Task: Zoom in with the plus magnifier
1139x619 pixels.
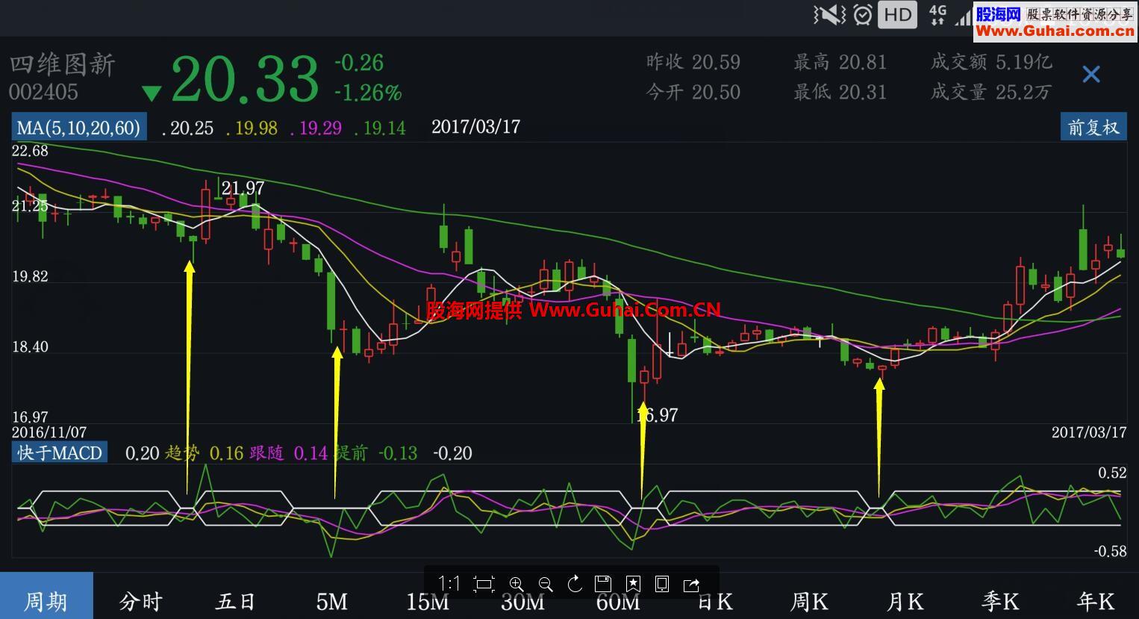Action: [x=516, y=584]
